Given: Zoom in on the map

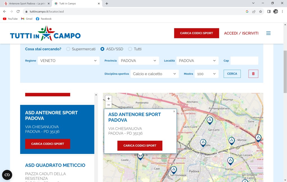Looking at the screenshot, I should click(108, 99).
